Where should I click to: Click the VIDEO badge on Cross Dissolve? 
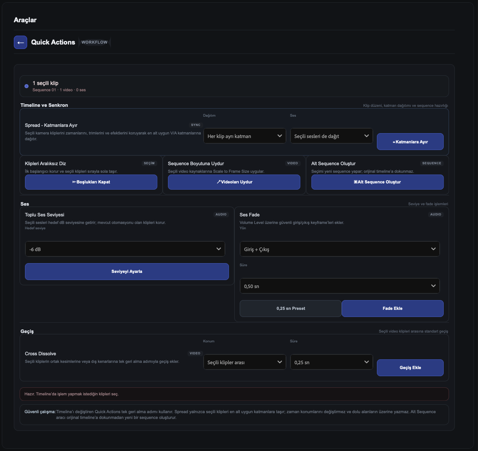point(195,353)
